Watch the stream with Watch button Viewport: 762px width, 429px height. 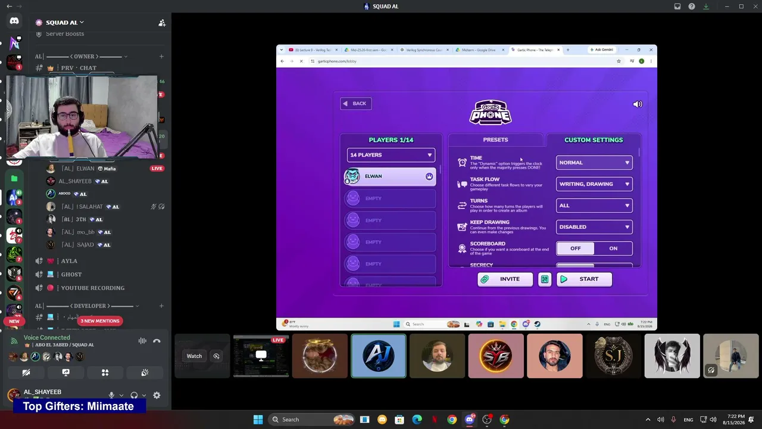[194, 356]
